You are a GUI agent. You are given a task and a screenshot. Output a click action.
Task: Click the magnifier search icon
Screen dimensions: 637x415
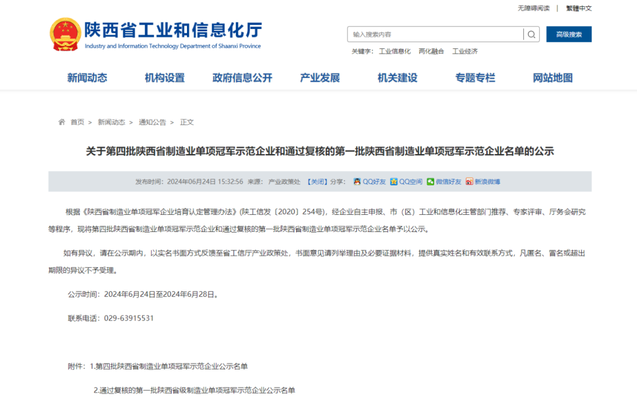(x=531, y=34)
